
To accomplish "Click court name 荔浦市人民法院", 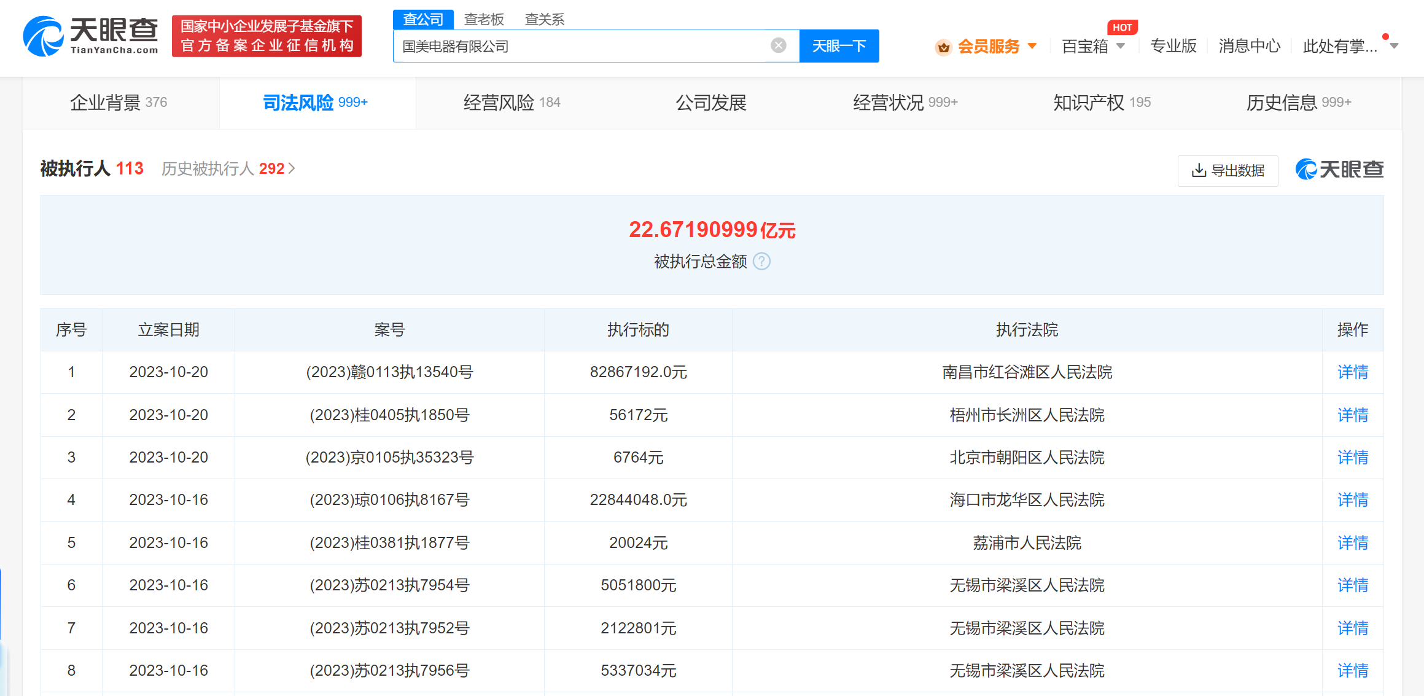I will 1027,543.
